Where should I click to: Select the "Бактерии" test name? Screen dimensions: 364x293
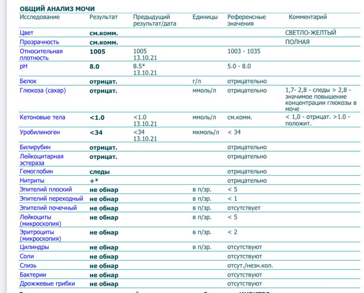click(x=32, y=275)
